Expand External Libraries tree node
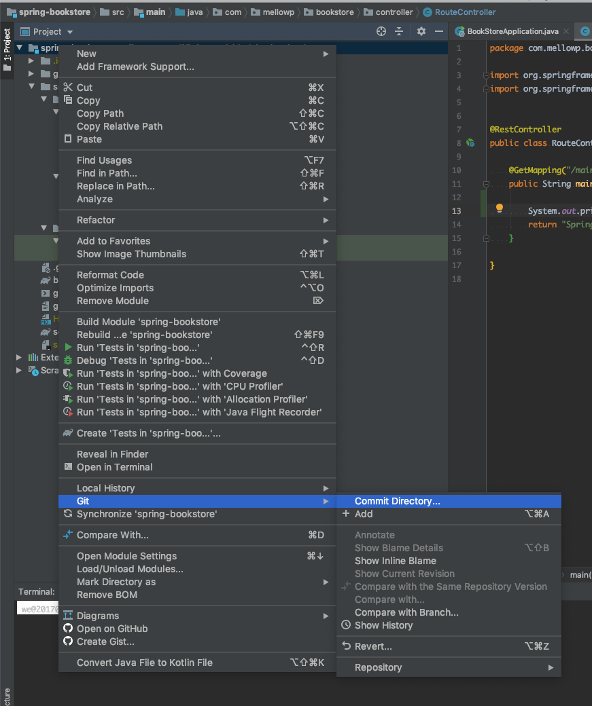592x706 pixels. click(19, 357)
